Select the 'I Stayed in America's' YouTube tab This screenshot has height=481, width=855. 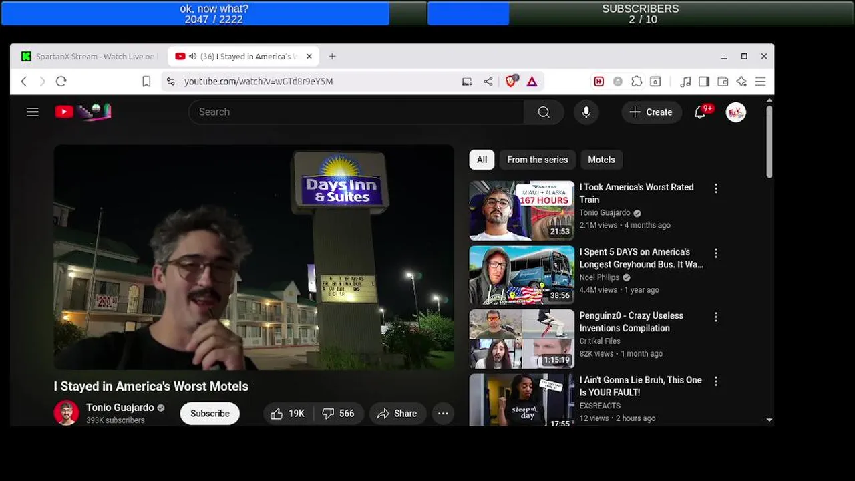click(244, 57)
